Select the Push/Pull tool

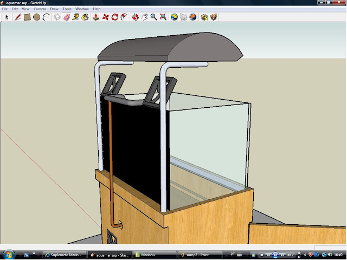(x=96, y=17)
